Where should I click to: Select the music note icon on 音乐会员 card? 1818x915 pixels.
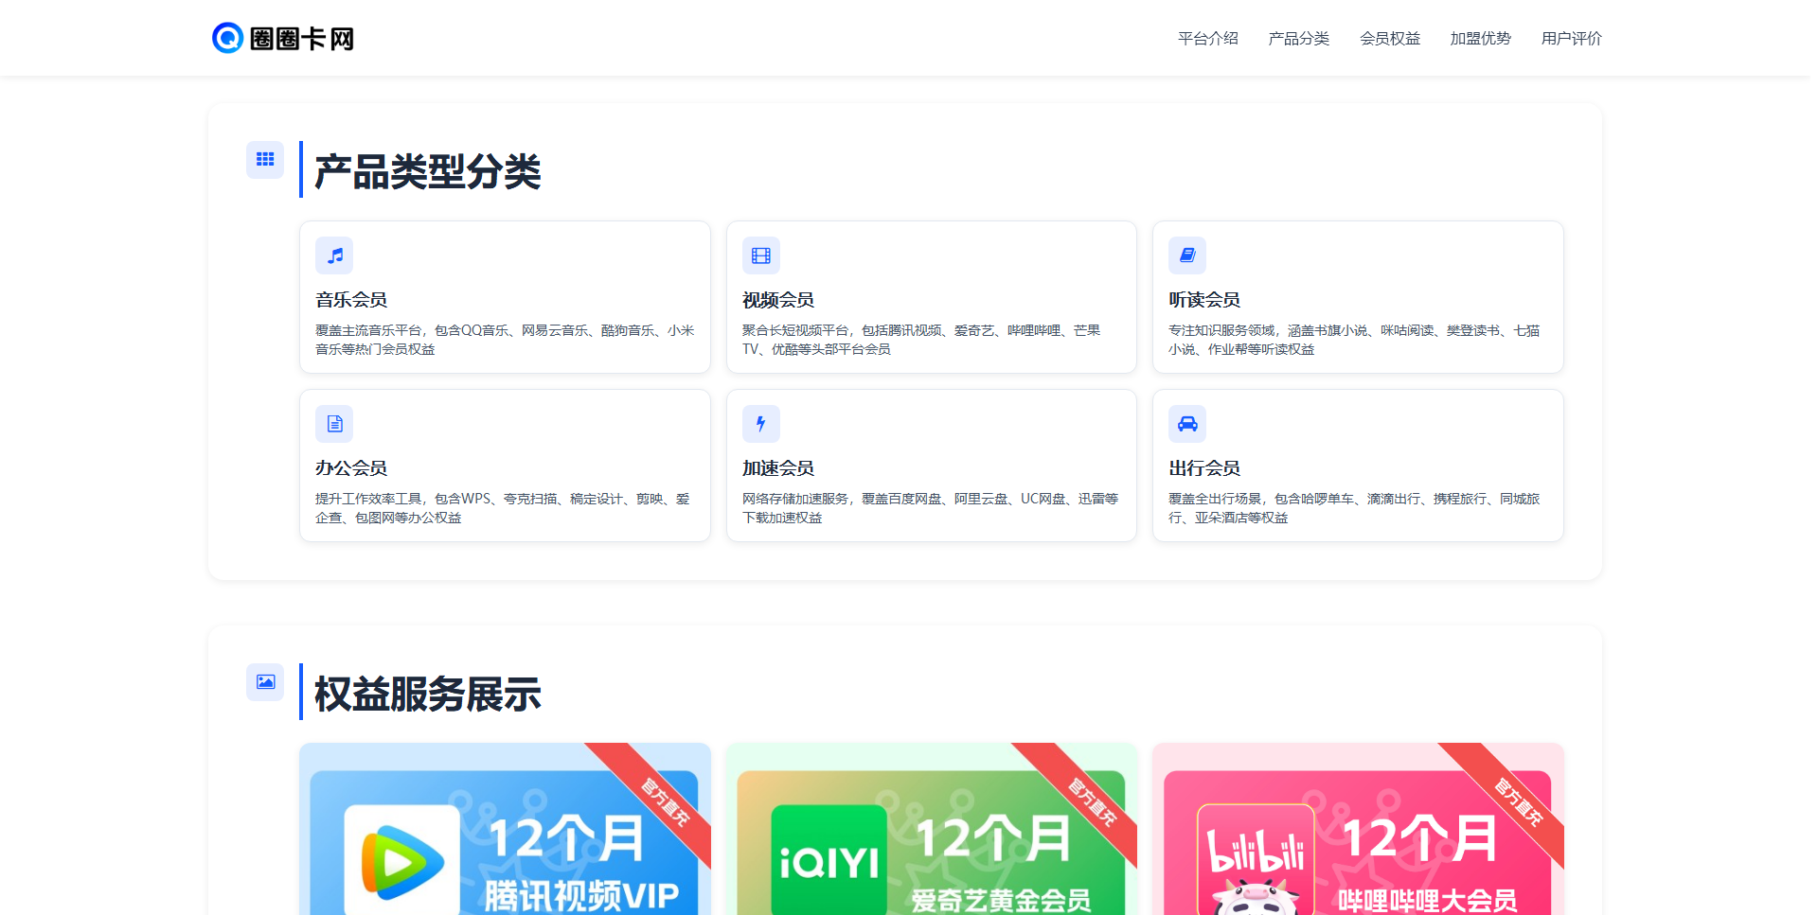tap(333, 255)
